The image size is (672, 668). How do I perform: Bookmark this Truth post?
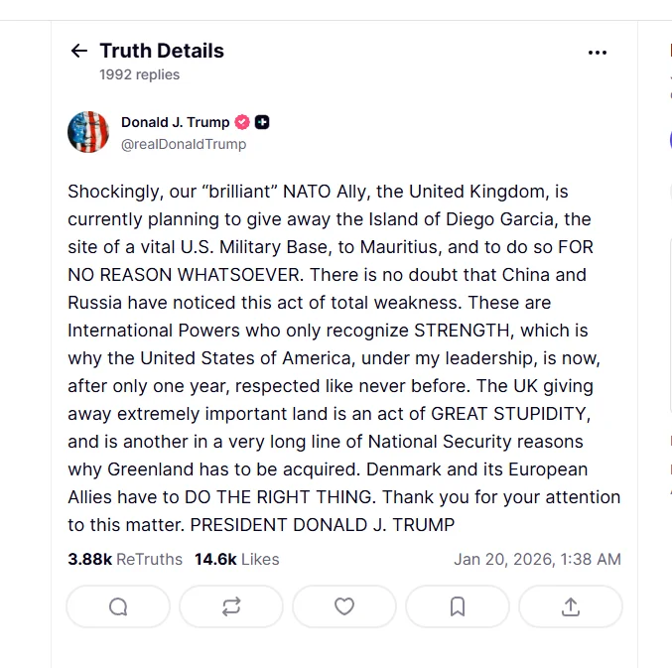tap(458, 606)
